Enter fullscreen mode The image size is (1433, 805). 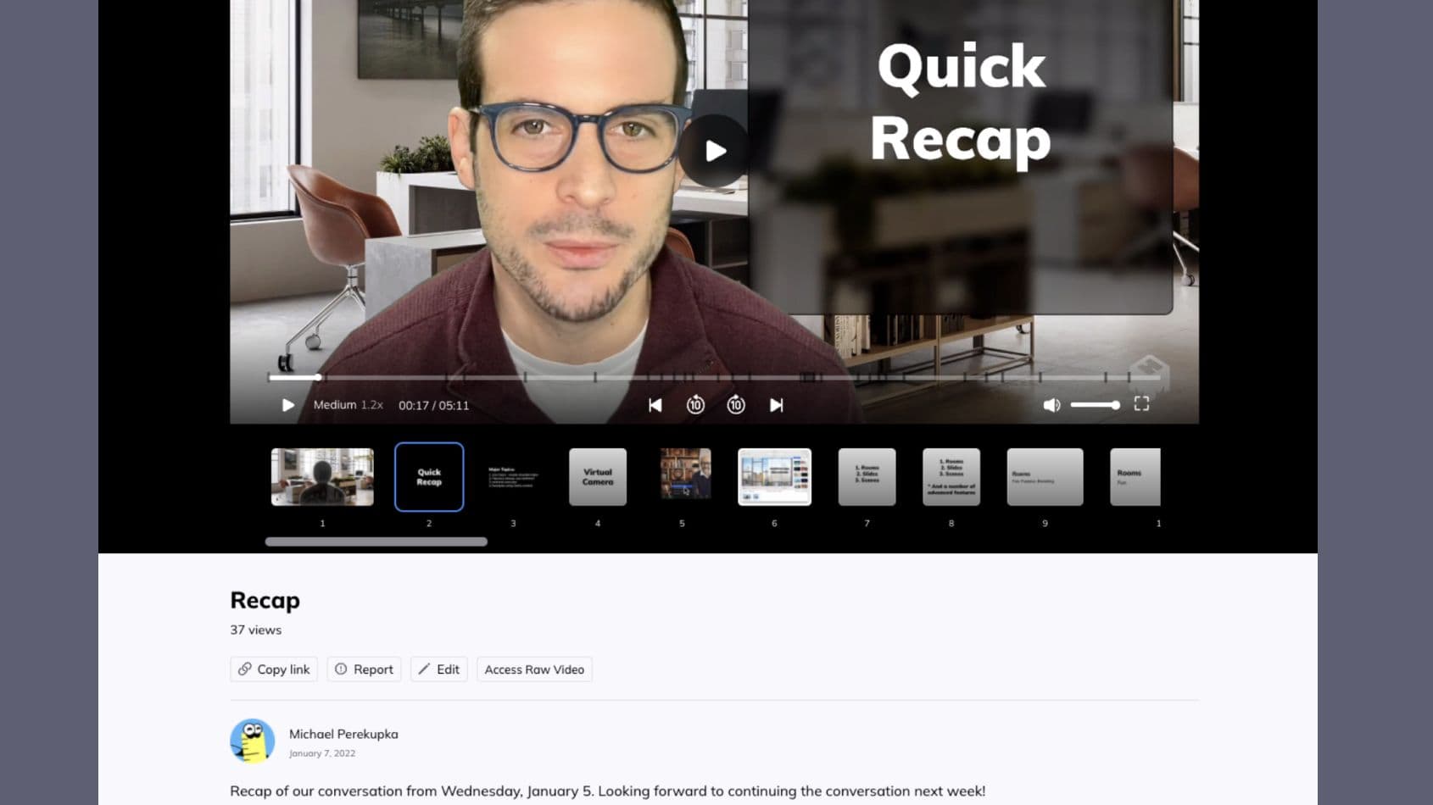click(x=1142, y=405)
